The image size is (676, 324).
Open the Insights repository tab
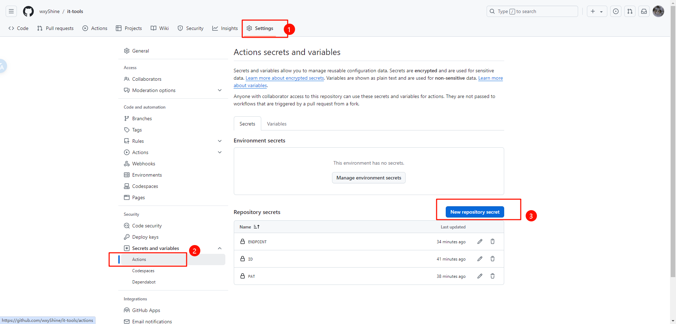[225, 28]
